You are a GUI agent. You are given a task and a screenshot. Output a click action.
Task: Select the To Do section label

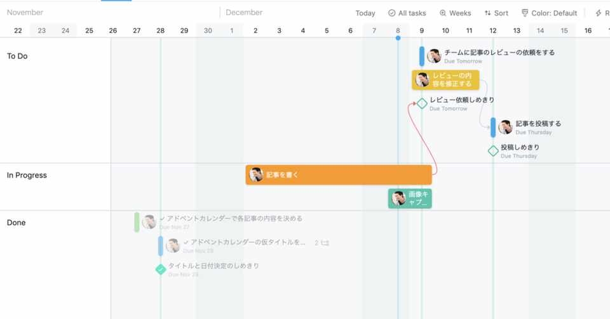pyautogui.click(x=17, y=56)
